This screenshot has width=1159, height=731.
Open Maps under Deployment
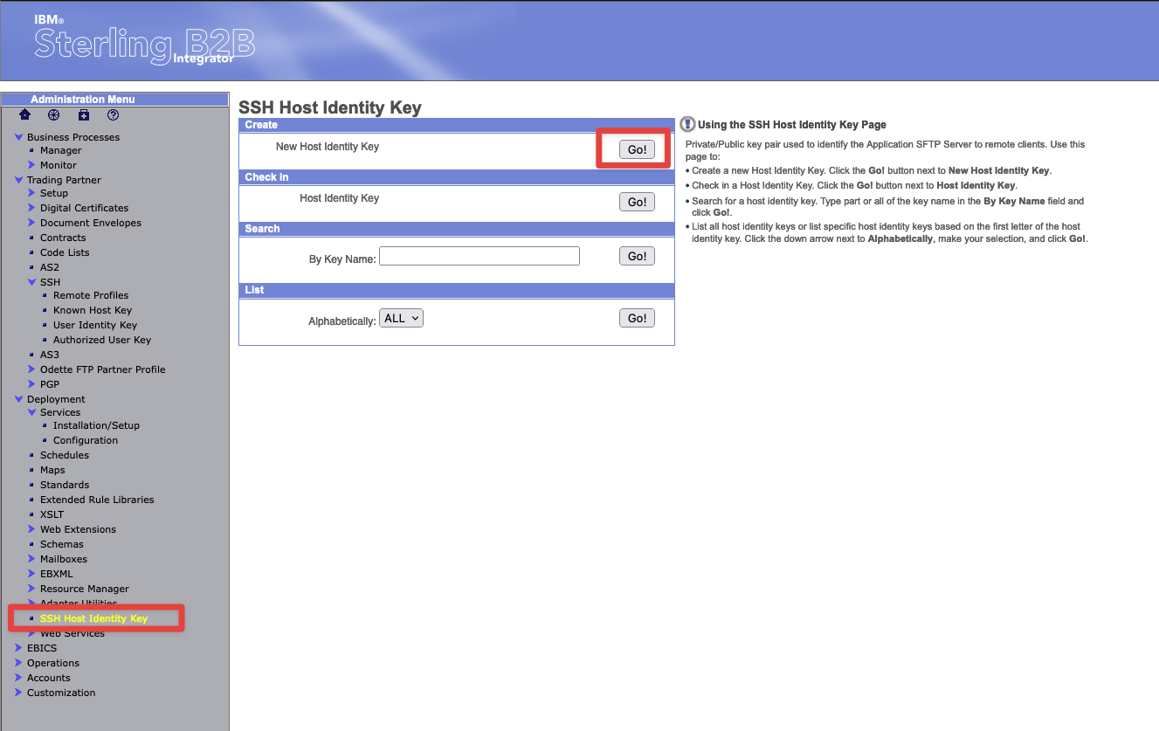tap(52, 470)
